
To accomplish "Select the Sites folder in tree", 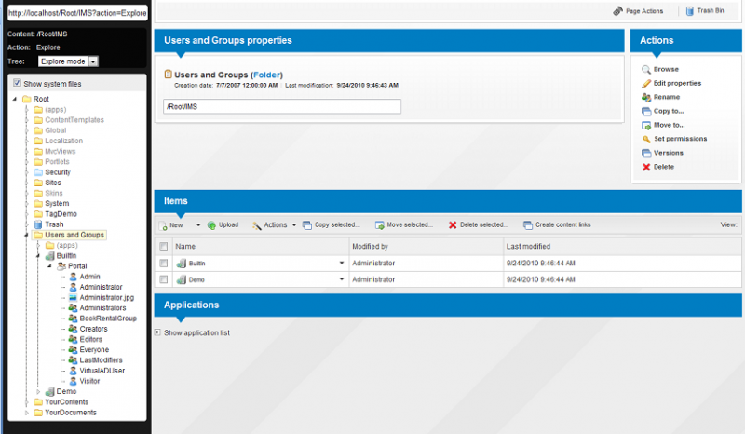I will 53,183.
